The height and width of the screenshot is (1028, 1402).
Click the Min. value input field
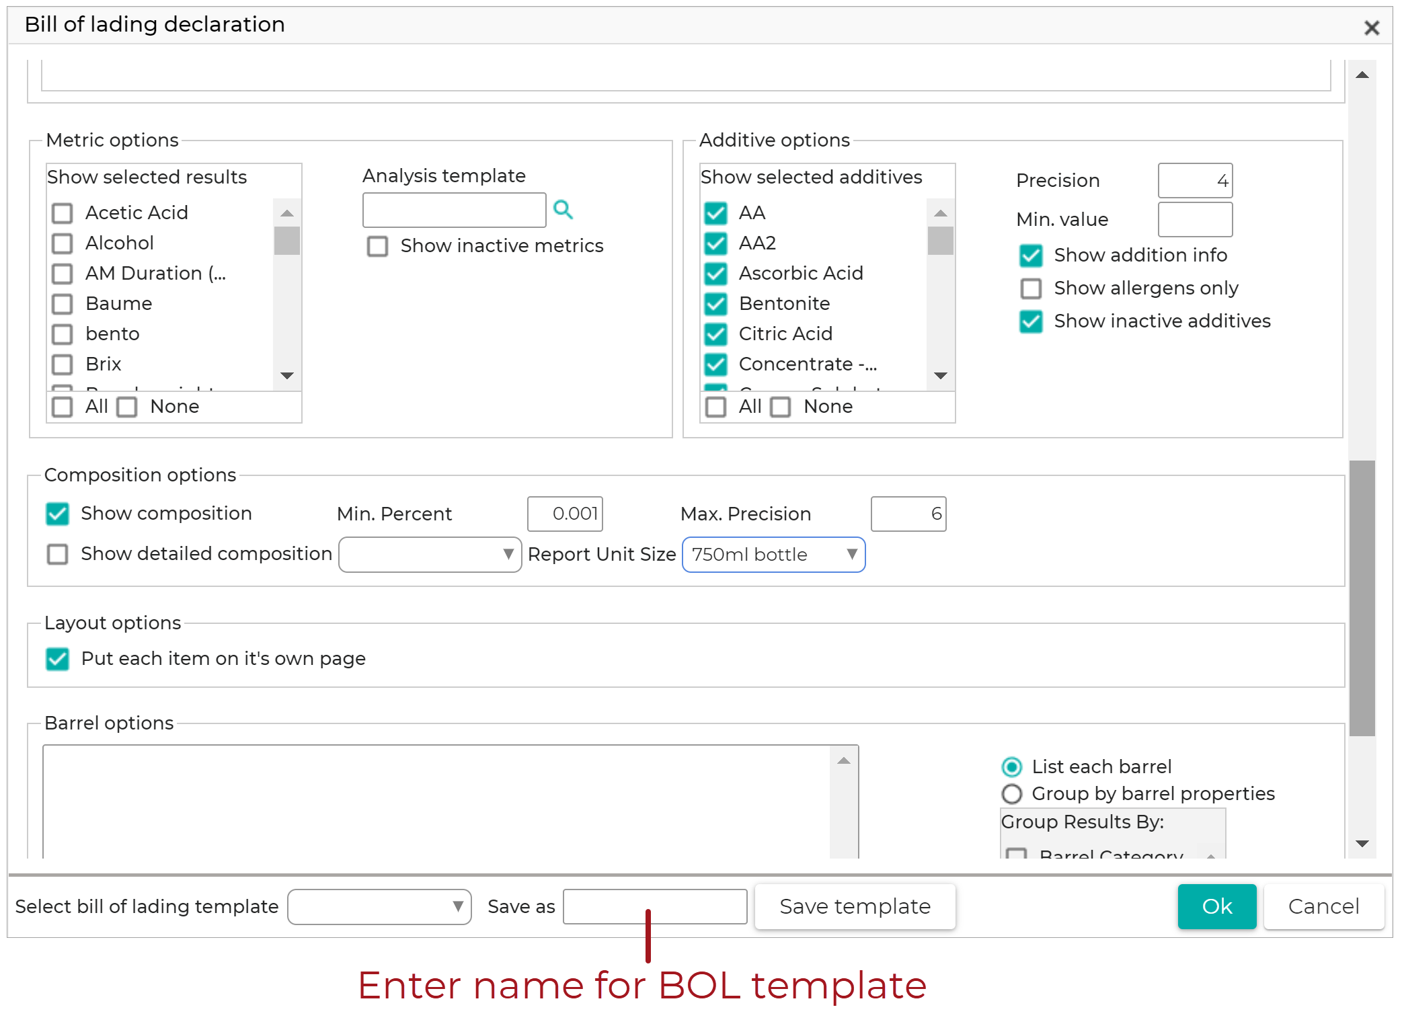pyautogui.click(x=1196, y=220)
